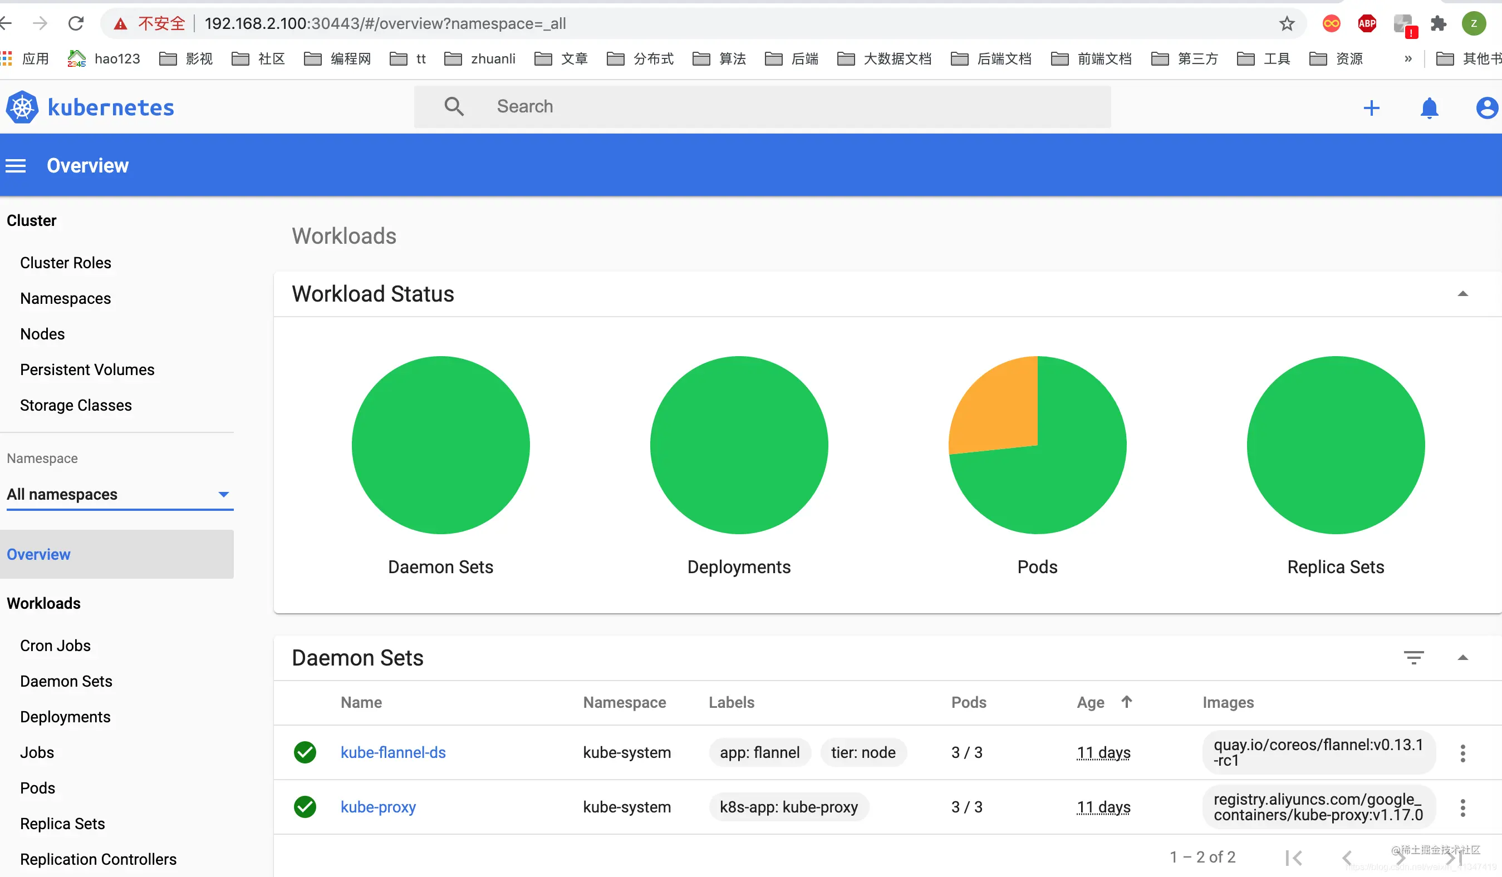1502x877 pixels.
Task: Bookmark this page with the star icon
Action: 1287,23
